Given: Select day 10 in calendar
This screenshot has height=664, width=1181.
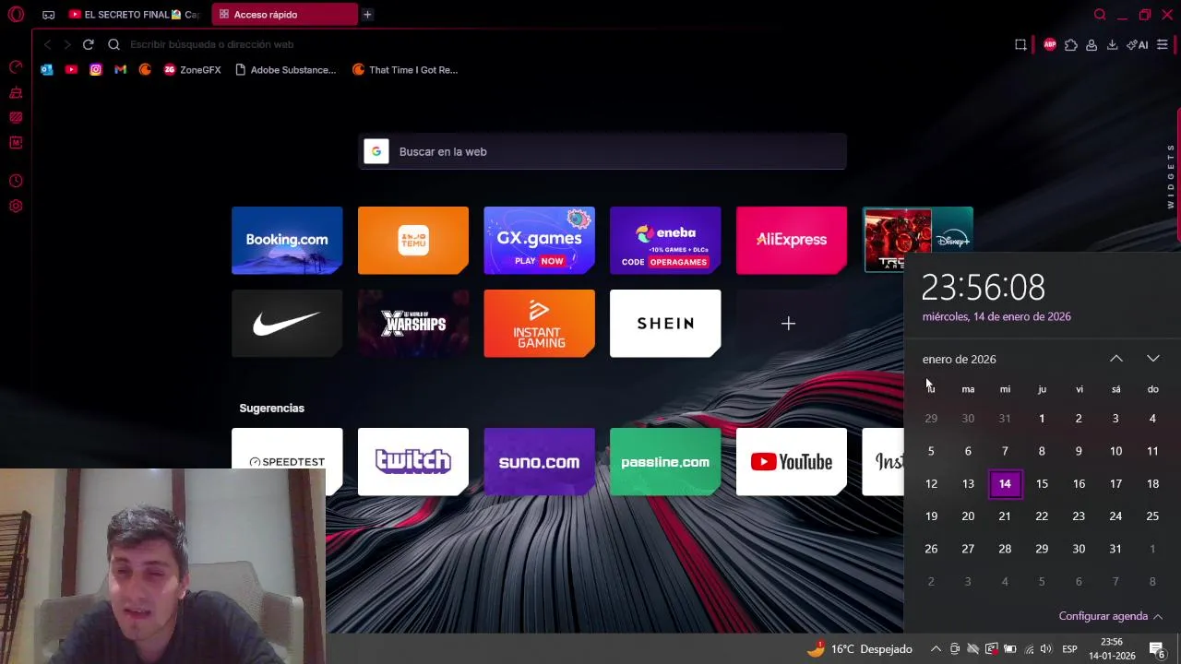Looking at the screenshot, I should pos(1115,451).
